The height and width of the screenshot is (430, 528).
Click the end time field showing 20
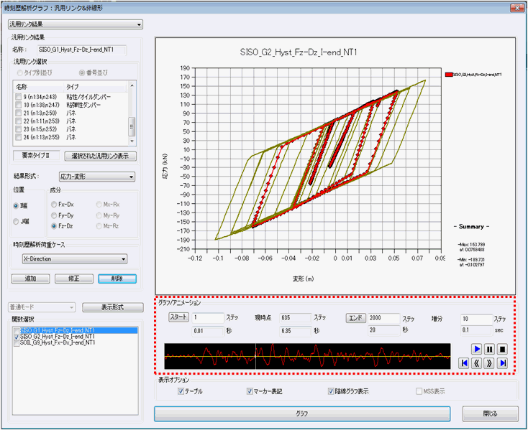pos(383,330)
